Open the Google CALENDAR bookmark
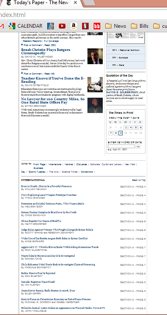 [26, 26]
